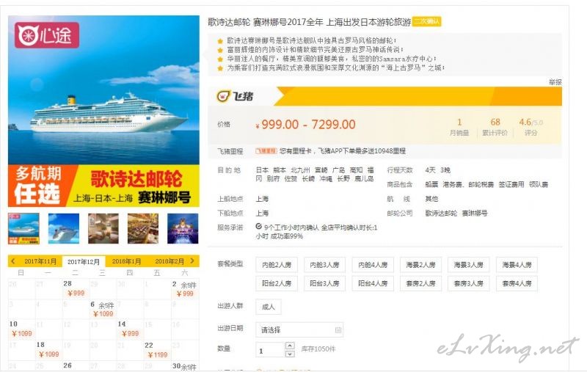Screen dimensions: 587x372
Task: Select the 内舱2人房 package option
Action: click(277, 265)
